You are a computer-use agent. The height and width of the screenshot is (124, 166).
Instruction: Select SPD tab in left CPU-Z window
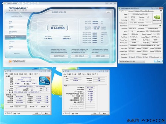click(x=26, y=74)
